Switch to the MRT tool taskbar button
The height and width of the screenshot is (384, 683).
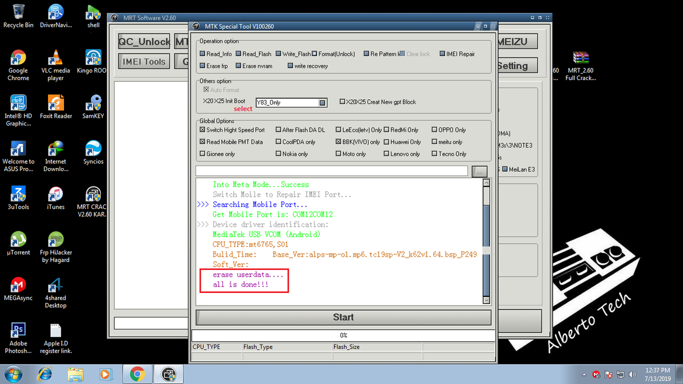point(169,374)
